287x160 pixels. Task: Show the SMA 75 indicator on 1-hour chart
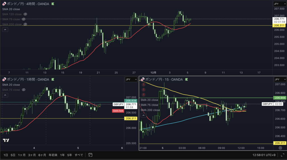[24, 90]
